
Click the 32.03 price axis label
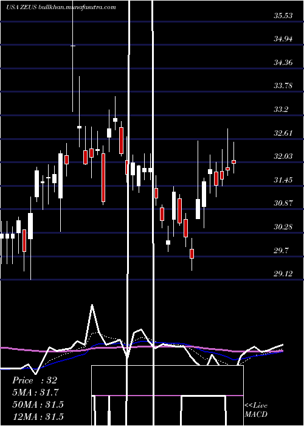283,156
